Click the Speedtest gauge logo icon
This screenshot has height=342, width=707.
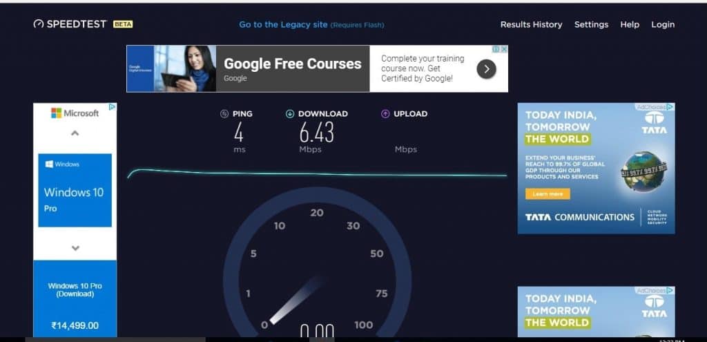tap(39, 24)
